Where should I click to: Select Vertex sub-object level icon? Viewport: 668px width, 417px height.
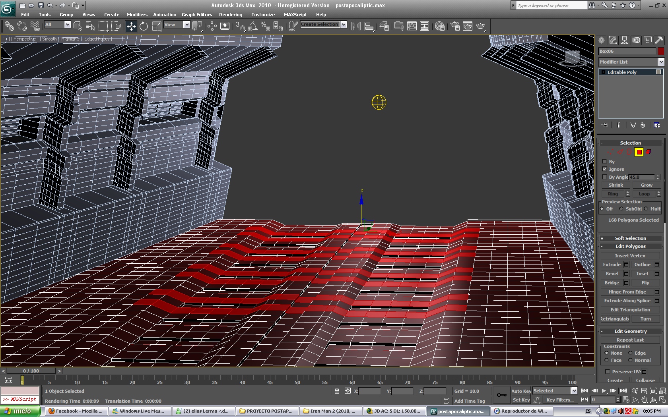pos(610,152)
